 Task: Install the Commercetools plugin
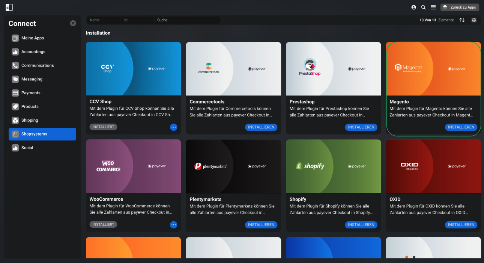point(261,127)
